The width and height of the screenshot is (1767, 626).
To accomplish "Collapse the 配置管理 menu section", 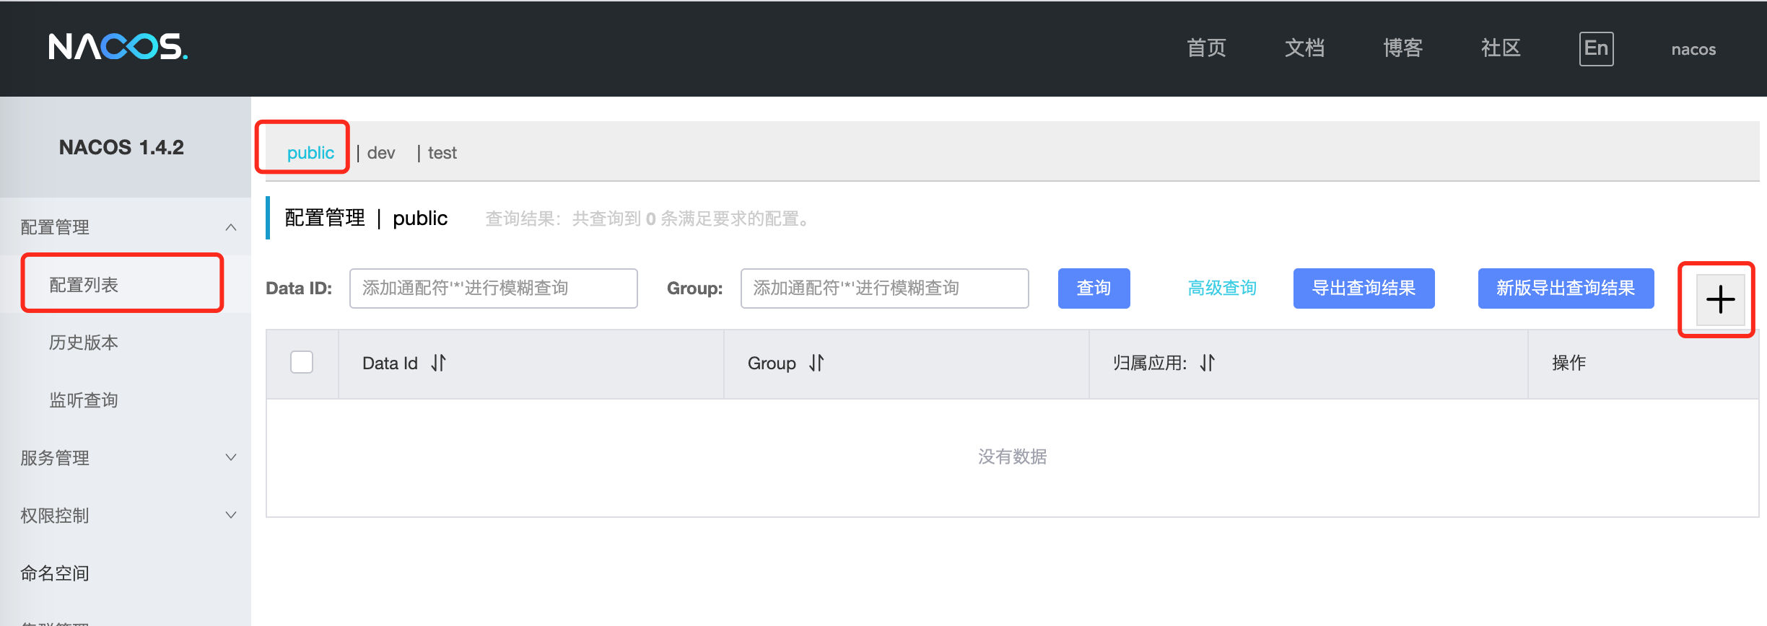I will [x=126, y=227].
